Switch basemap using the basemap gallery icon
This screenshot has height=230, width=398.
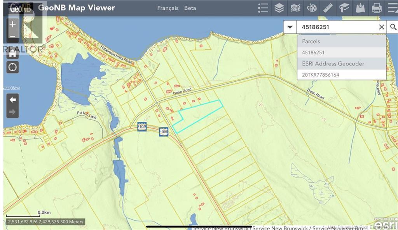(x=295, y=8)
